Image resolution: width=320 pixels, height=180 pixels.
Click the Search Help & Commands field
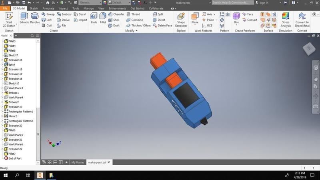(x=233, y=3)
